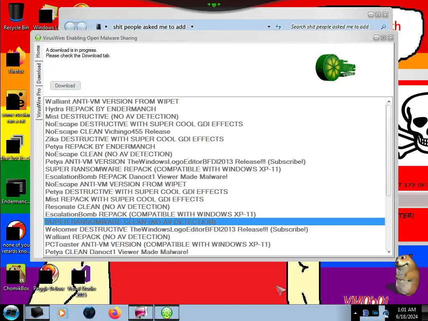Select 'Petya CLEAN Danoct1 Viewer Made Malware!'
This screenshot has height=321, width=428.
click(x=214, y=252)
